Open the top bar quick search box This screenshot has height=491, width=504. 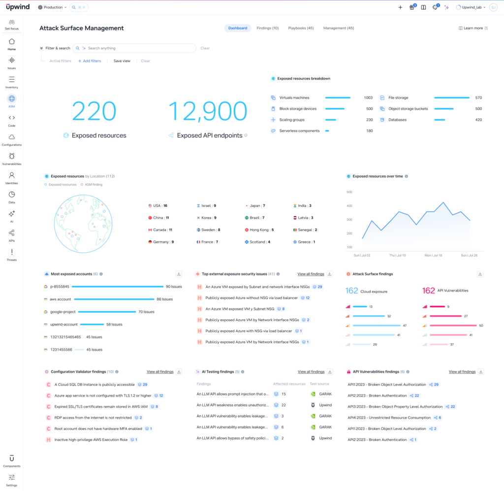[x=79, y=7]
